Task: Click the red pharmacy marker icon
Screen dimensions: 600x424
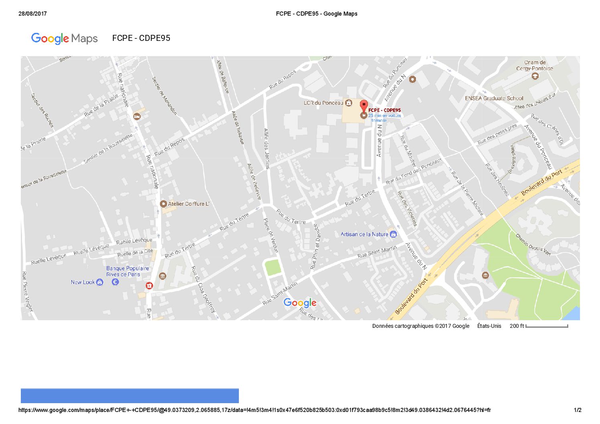Action: pos(149,285)
